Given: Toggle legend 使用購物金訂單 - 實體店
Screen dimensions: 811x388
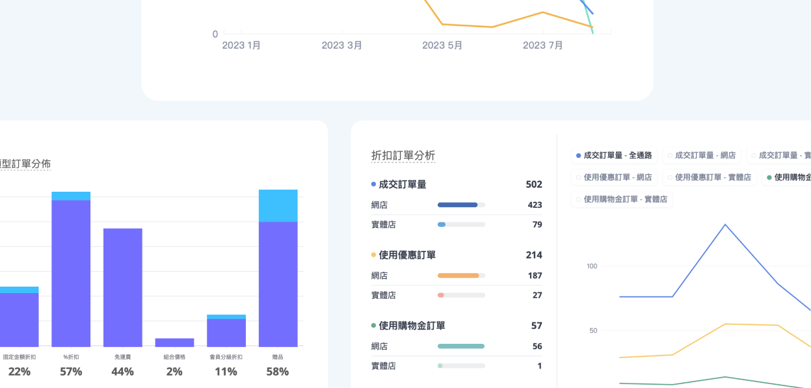Looking at the screenshot, I should coord(622,199).
